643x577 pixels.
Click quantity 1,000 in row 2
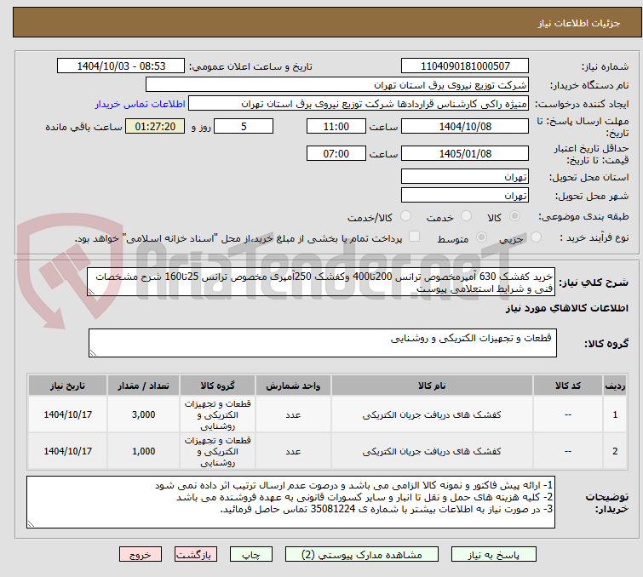144,451
